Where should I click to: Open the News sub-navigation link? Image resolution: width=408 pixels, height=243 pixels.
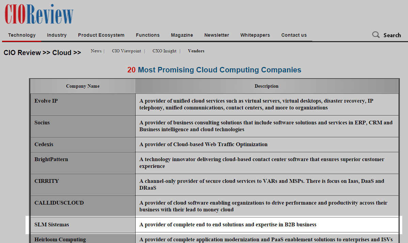click(96, 51)
